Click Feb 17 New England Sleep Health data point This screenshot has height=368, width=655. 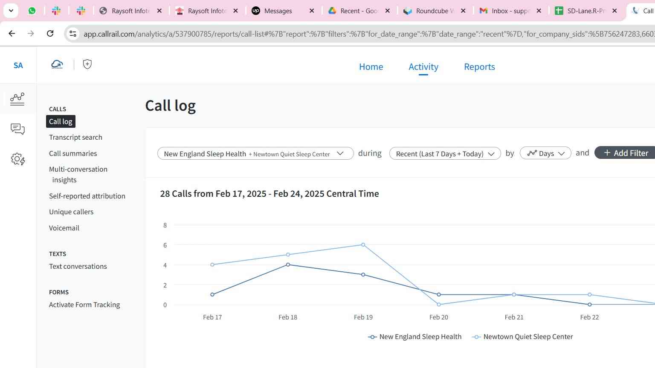point(212,294)
